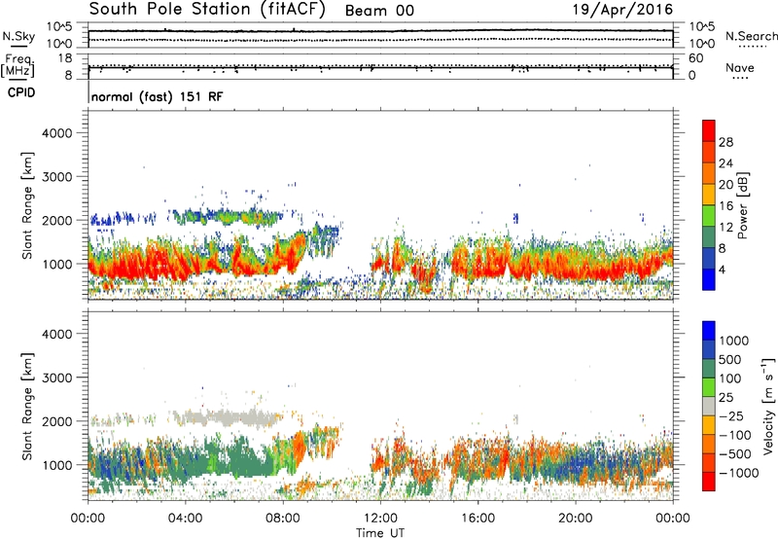Click the dotted line sample under "N.Search"
Screen dimensions: 778x539
coord(753,47)
